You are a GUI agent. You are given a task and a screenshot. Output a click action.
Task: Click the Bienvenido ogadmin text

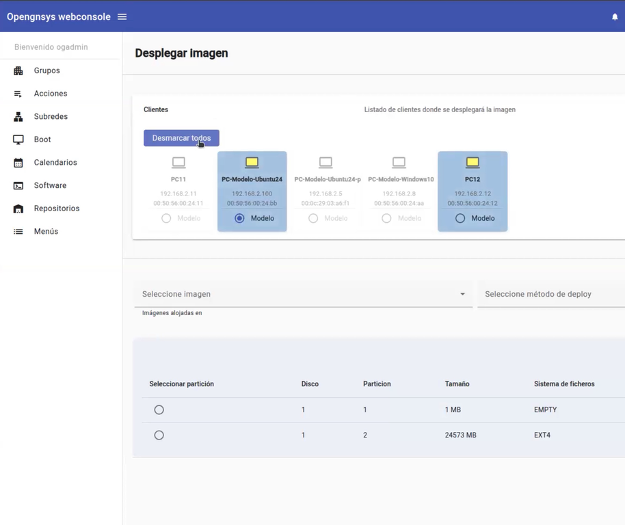51,47
